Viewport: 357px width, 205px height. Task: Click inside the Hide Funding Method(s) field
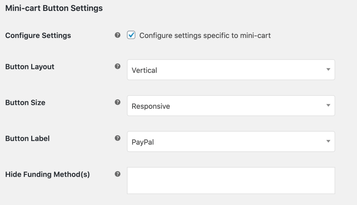[x=231, y=181]
